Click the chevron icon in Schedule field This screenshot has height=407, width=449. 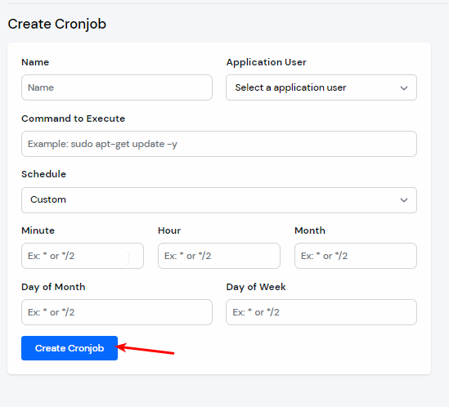(404, 200)
